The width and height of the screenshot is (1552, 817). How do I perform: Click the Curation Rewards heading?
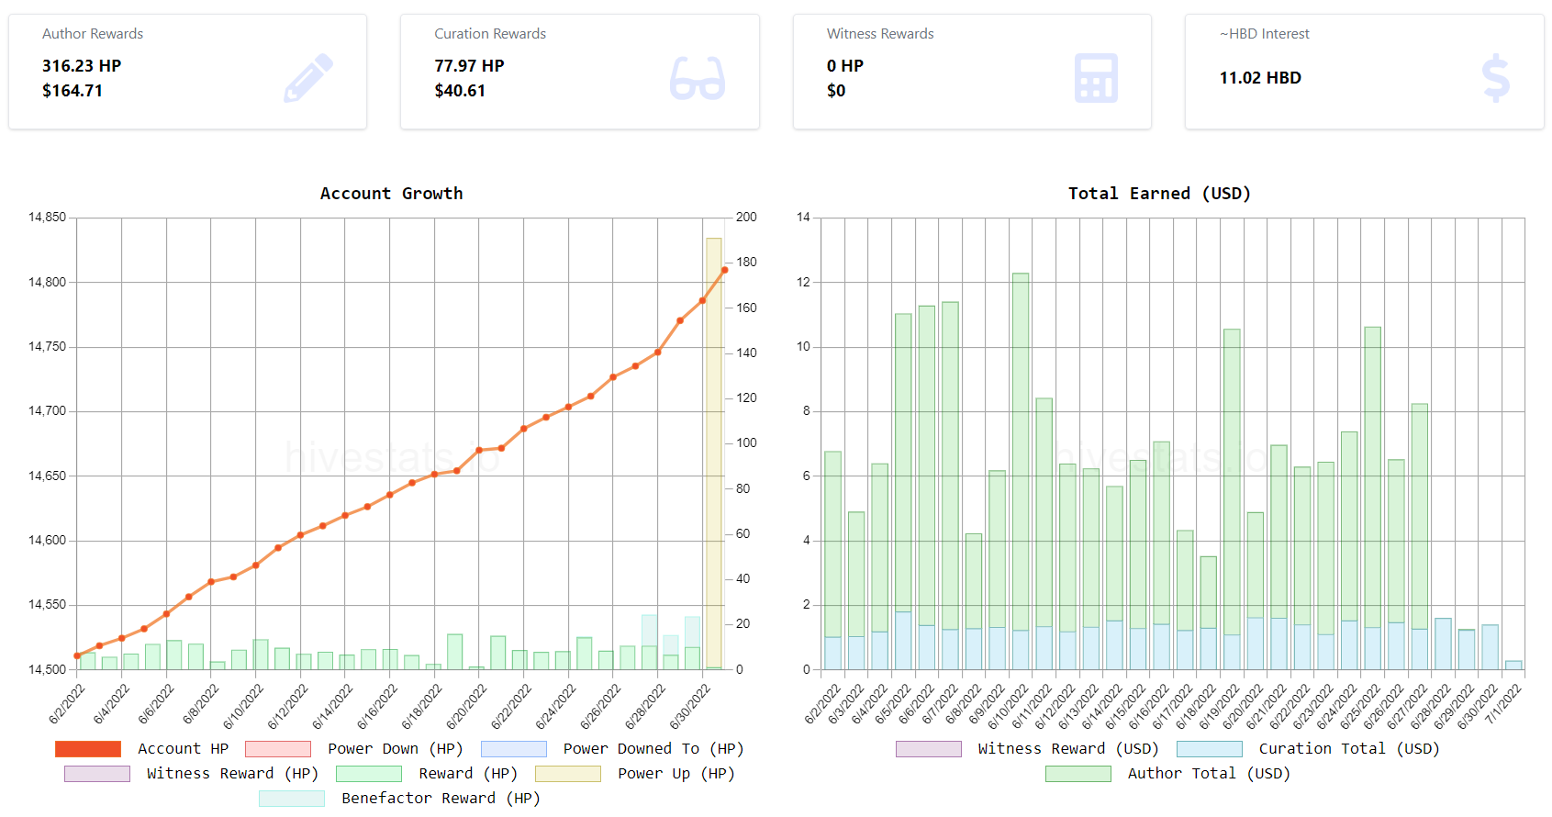coord(490,34)
